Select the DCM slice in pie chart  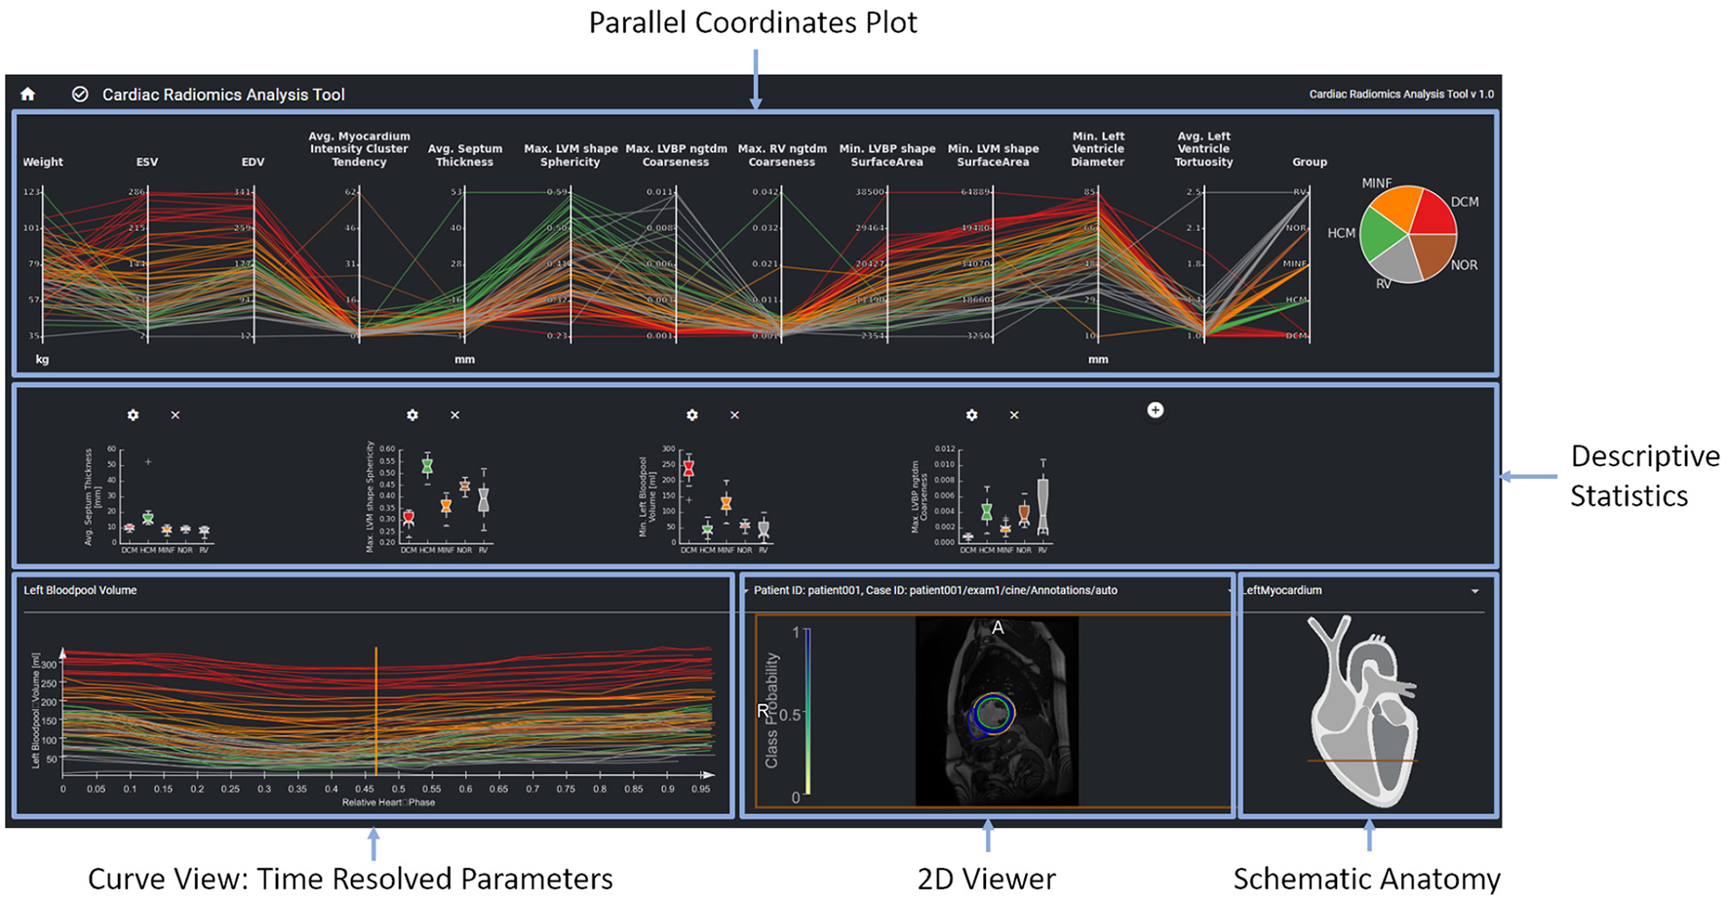1433,213
